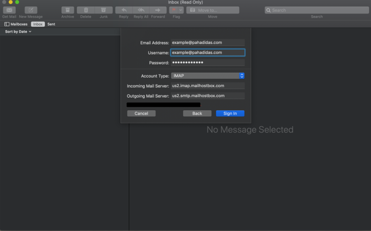Mark message as Junk via toolbar icon
The width and height of the screenshot is (371, 231).
[104, 10]
